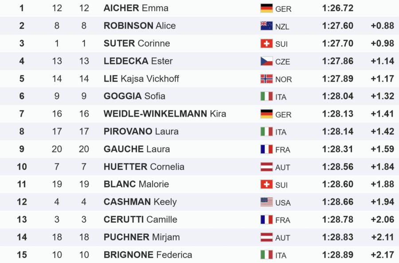This screenshot has width=399, height=263.
Task: Click the Austrian flag beside Huetter Cornelia
Action: coord(266,167)
